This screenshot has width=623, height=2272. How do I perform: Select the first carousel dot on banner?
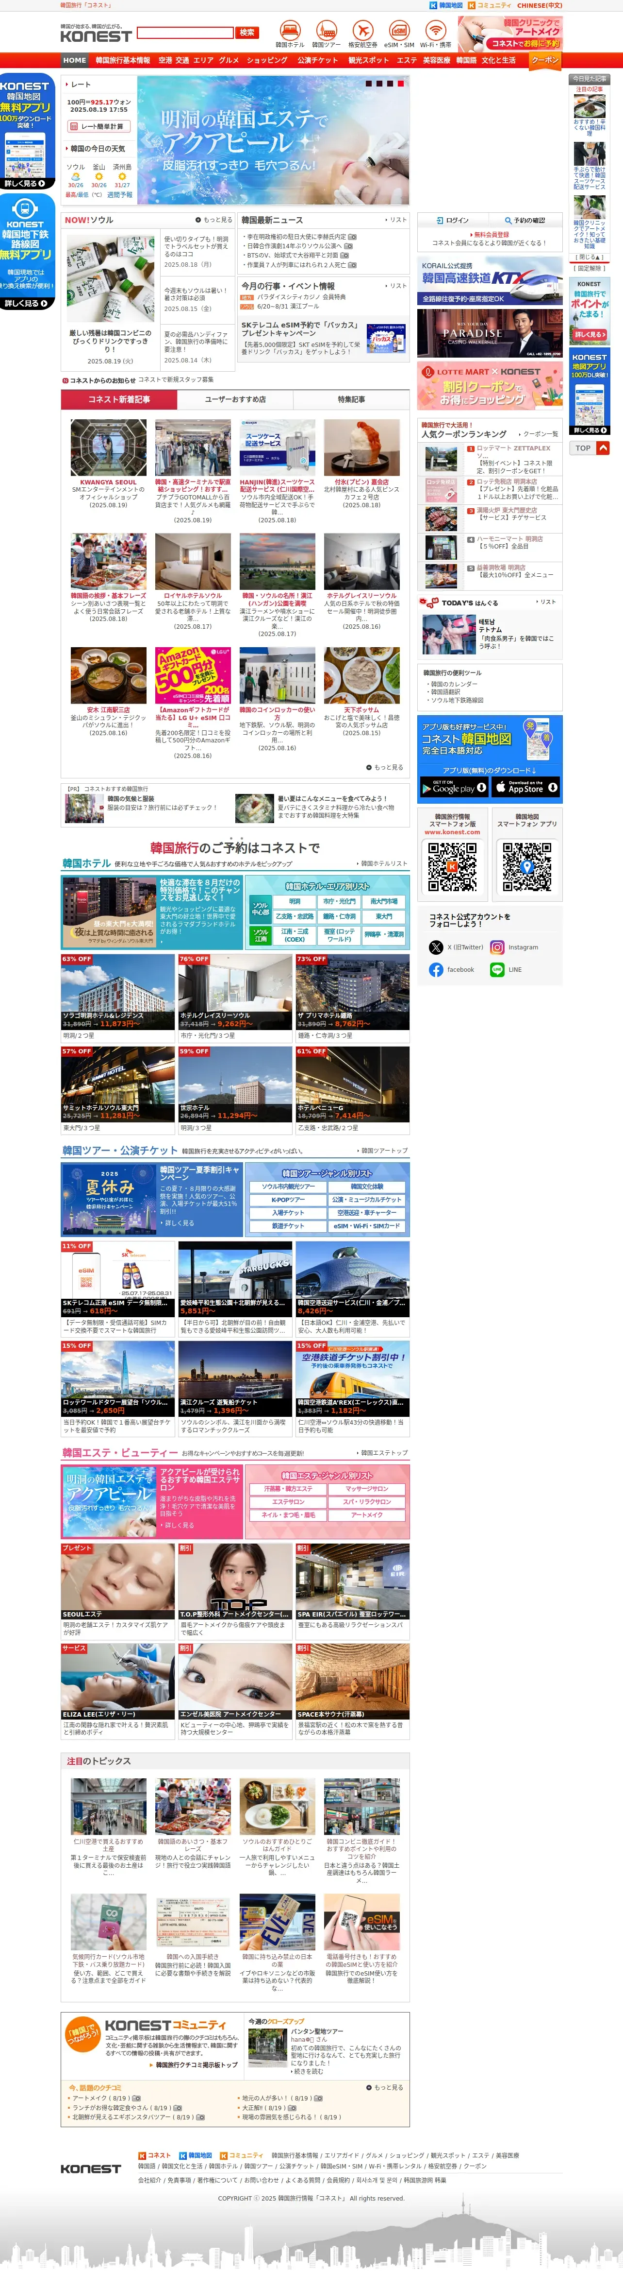pos(368,84)
